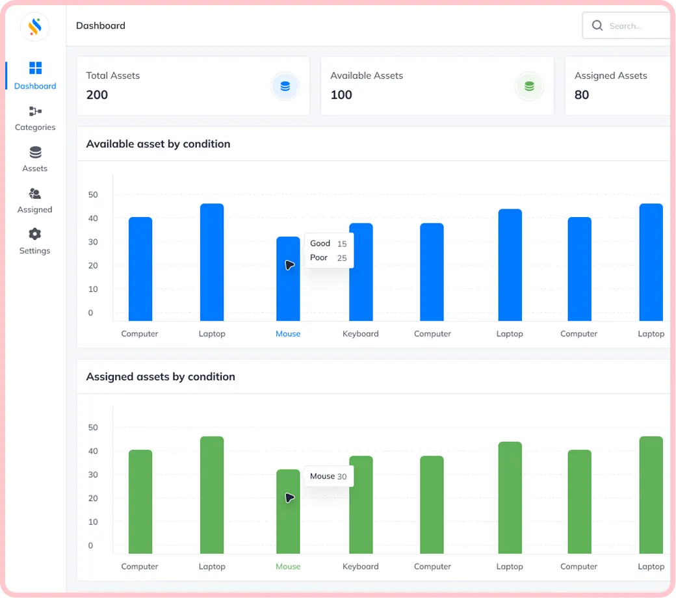Click the Good/Poor tooltip on Mouse bar
This screenshot has width=676, height=598.
[329, 250]
